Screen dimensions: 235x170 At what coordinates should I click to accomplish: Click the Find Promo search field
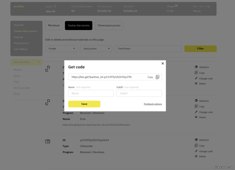point(148,49)
